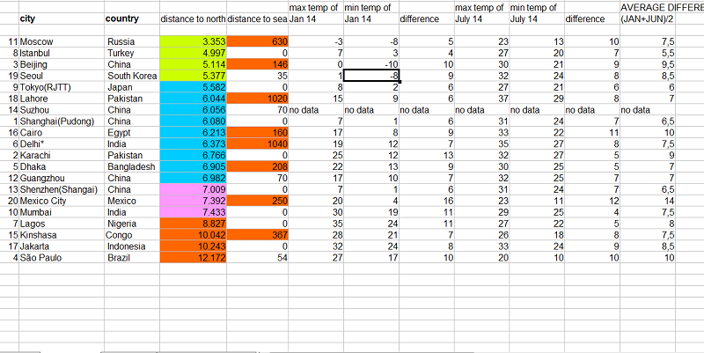Click Moscow's 3.353 distance to north

point(193,41)
